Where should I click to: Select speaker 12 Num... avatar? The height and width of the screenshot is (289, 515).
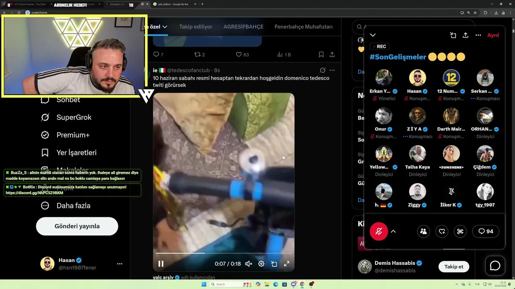point(451,78)
